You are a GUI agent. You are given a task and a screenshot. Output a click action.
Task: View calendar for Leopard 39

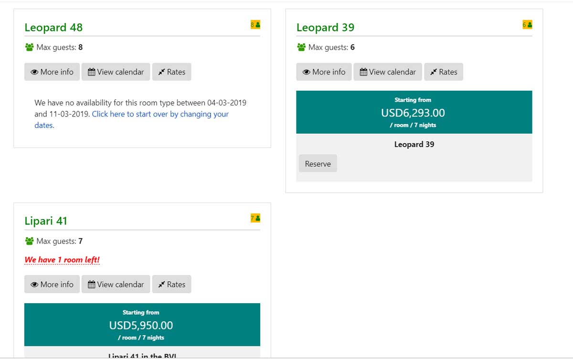click(388, 72)
